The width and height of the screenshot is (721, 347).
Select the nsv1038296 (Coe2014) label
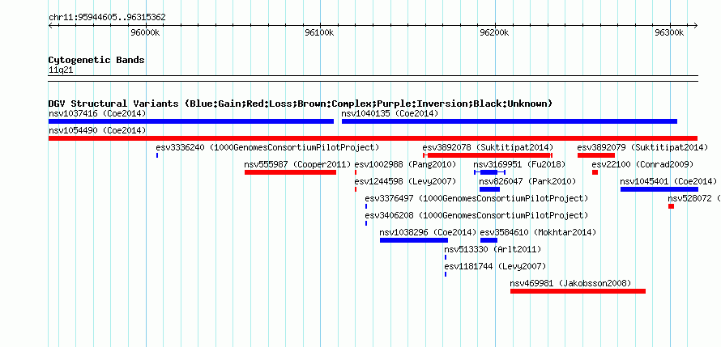(x=428, y=232)
